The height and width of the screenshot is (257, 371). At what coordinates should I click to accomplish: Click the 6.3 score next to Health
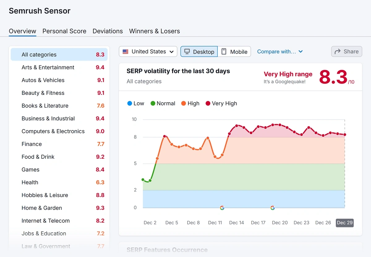pos(100,183)
